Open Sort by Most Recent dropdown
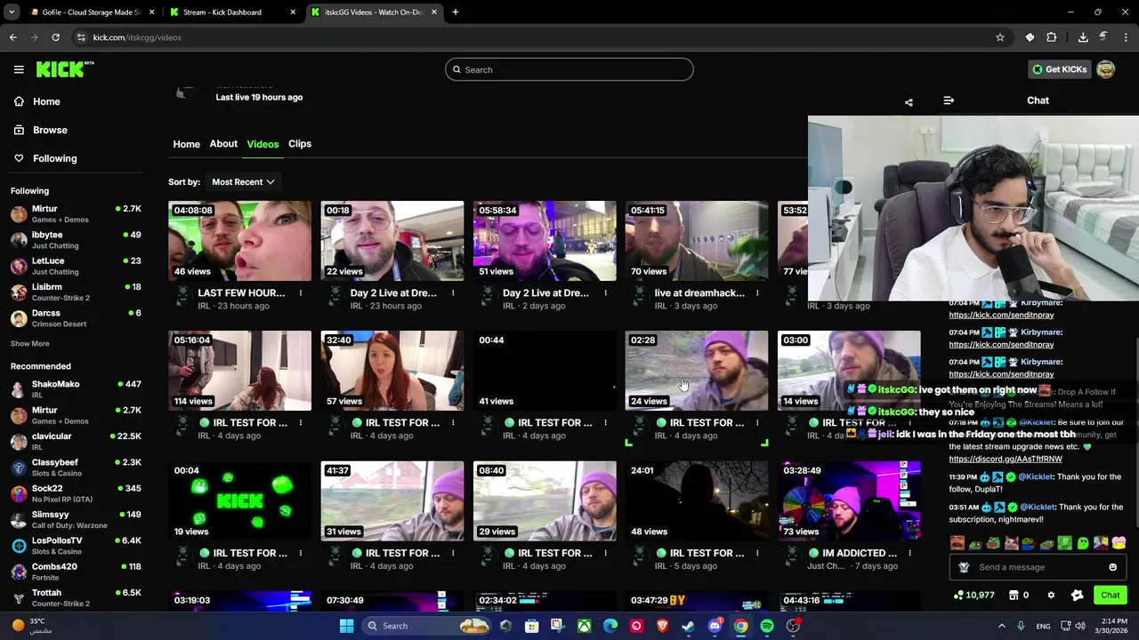This screenshot has width=1139, height=640. [x=243, y=182]
